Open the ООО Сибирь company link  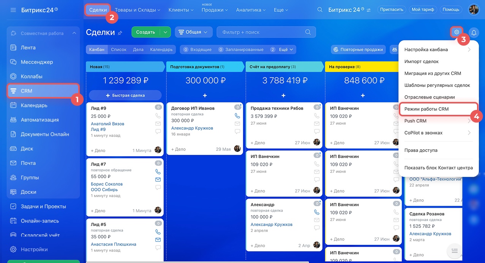point(104,189)
